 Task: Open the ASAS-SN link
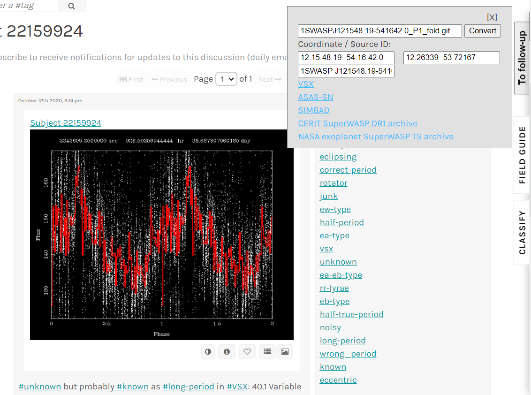point(316,97)
